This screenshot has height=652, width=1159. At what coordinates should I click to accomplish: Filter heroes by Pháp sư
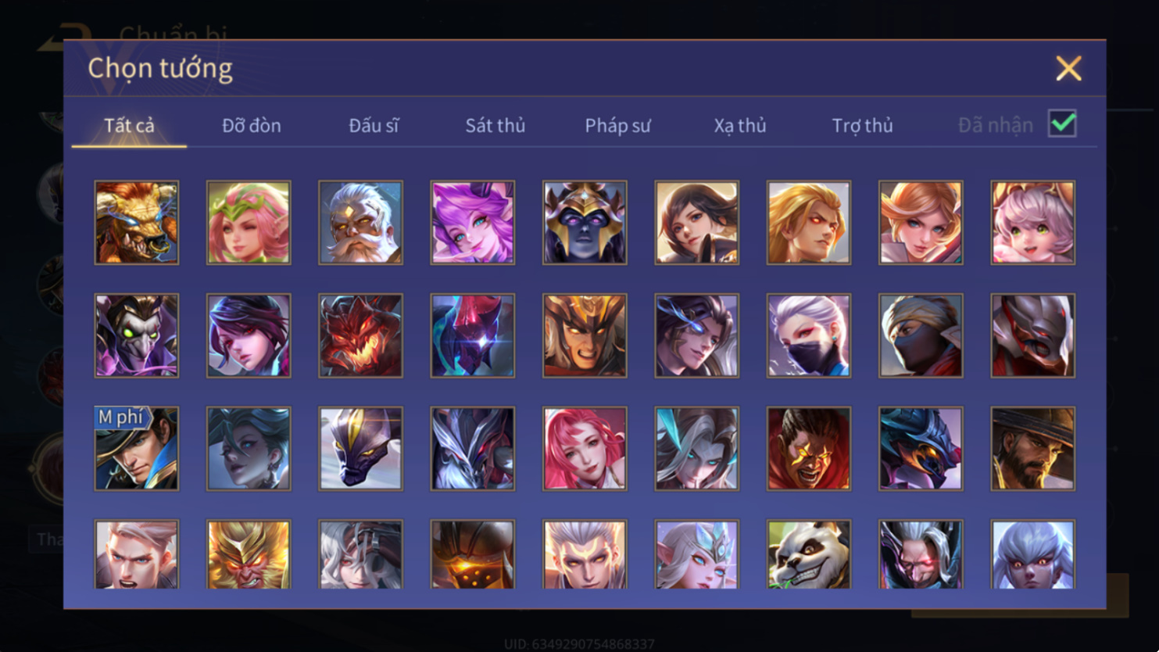pyautogui.click(x=617, y=125)
